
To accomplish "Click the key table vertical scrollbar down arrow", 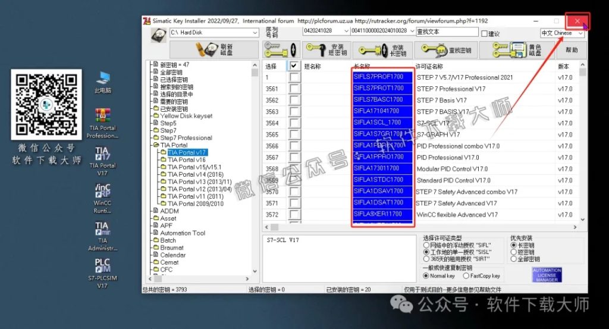I will [x=583, y=220].
